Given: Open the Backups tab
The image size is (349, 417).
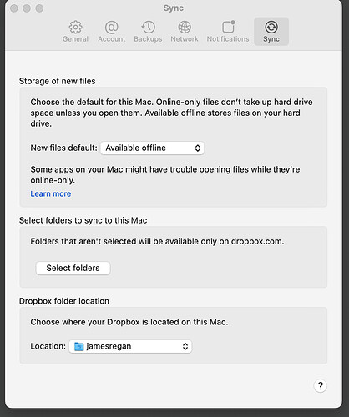Looking at the screenshot, I should 148,32.
